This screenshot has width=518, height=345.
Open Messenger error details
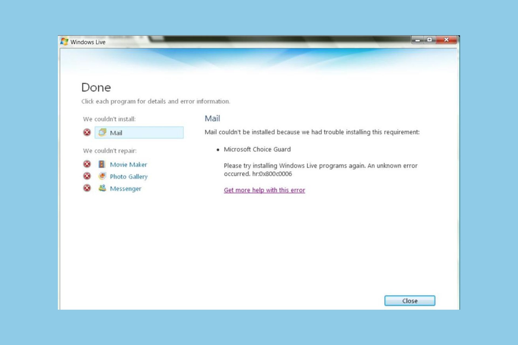tap(125, 188)
